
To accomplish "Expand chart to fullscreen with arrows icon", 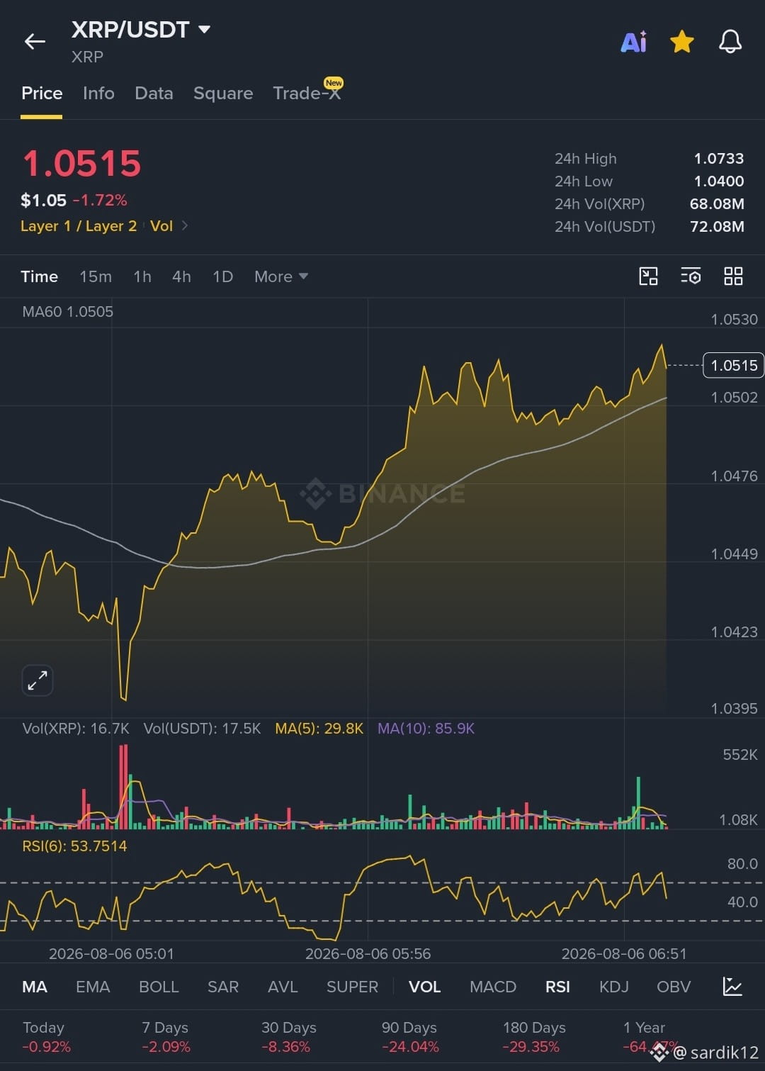I will coord(37,680).
